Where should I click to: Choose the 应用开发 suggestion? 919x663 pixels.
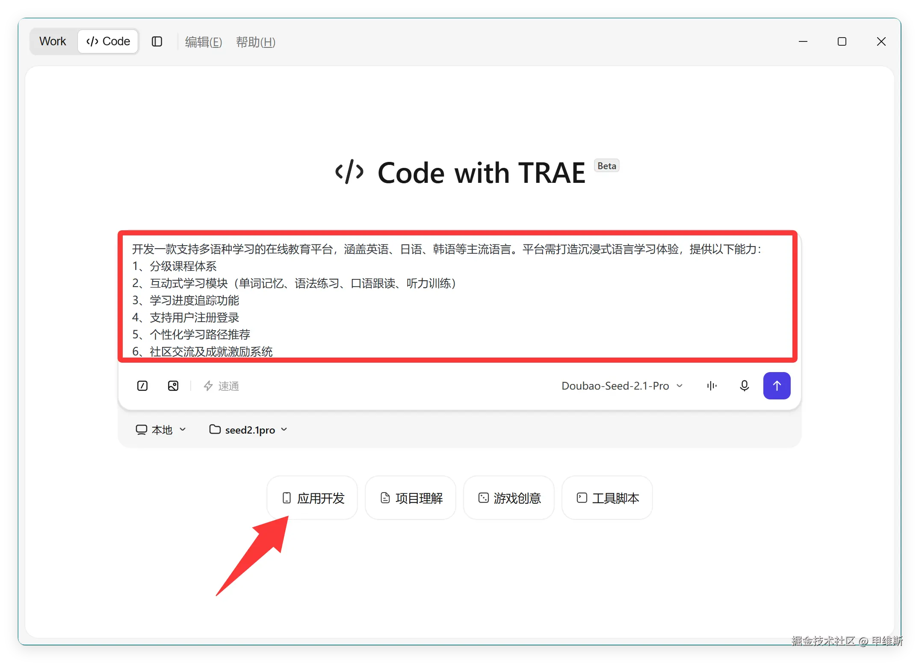(x=313, y=498)
